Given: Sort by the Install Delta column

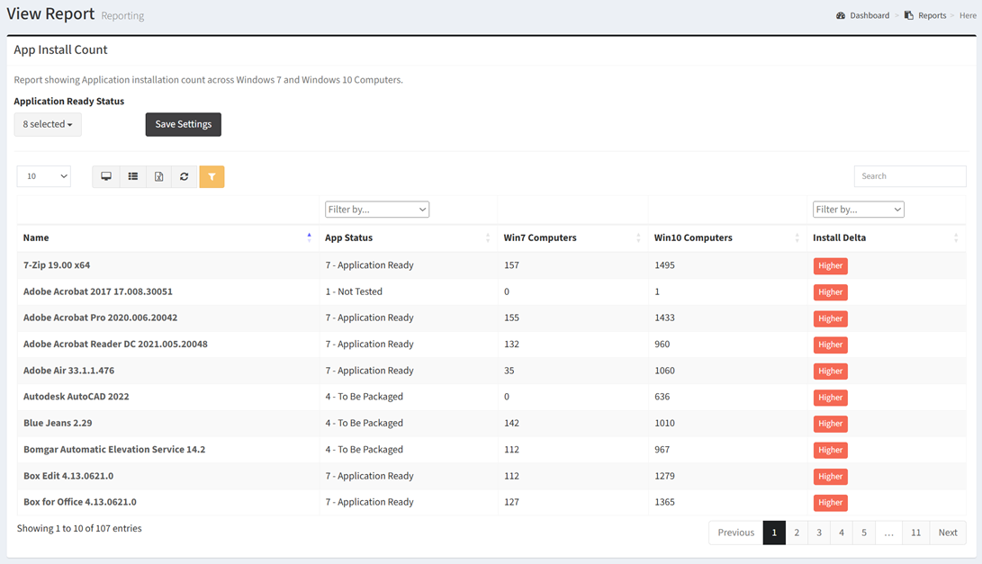Looking at the screenshot, I should 955,237.
